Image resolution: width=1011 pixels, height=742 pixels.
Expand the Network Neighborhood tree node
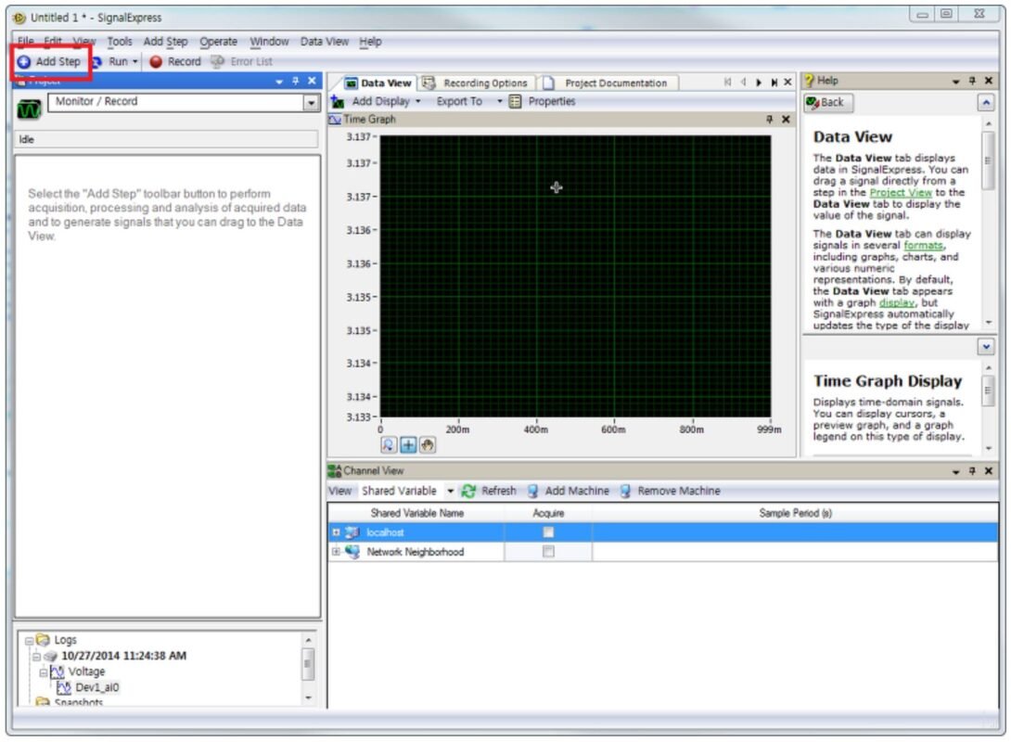(336, 552)
